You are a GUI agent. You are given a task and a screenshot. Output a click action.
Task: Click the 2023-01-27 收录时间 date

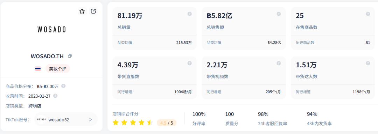[x=39, y=96]
